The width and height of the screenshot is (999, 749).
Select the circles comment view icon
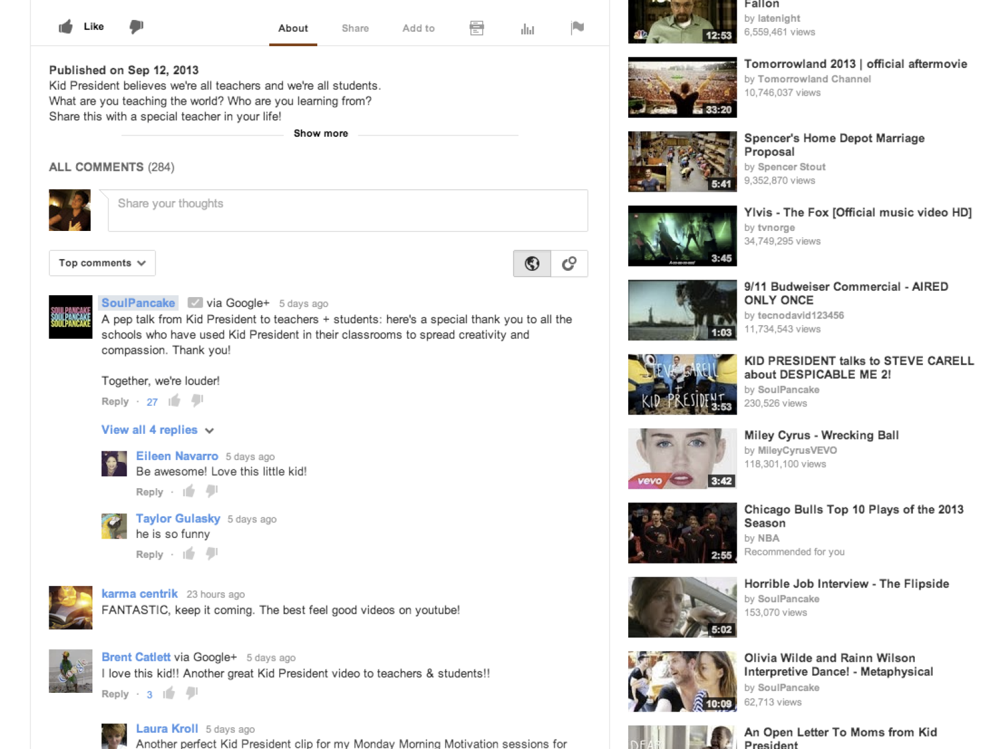569,263
